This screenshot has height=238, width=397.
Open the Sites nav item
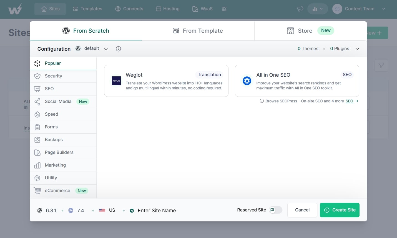(x=50, y=9)
